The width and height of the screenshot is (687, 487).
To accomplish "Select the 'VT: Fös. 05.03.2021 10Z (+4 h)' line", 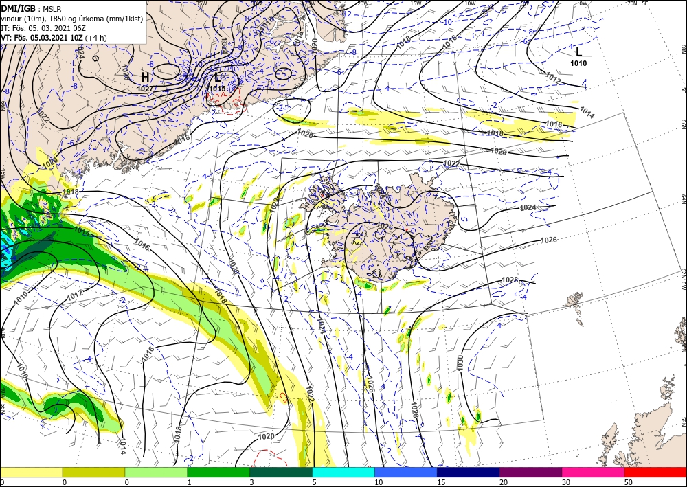I will tap(54, 37).
